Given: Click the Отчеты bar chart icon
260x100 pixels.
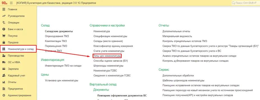Looking at the screenshot, I should coord(4,82).
